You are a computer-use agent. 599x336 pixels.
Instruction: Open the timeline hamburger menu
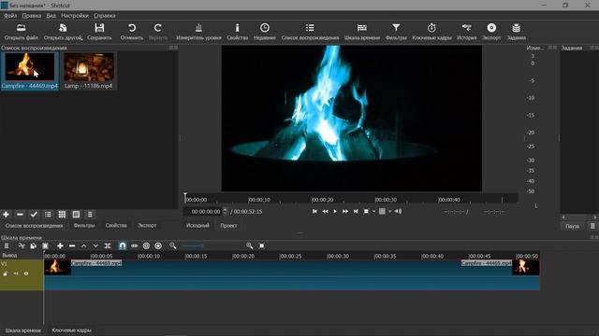(x=7, y=246)
